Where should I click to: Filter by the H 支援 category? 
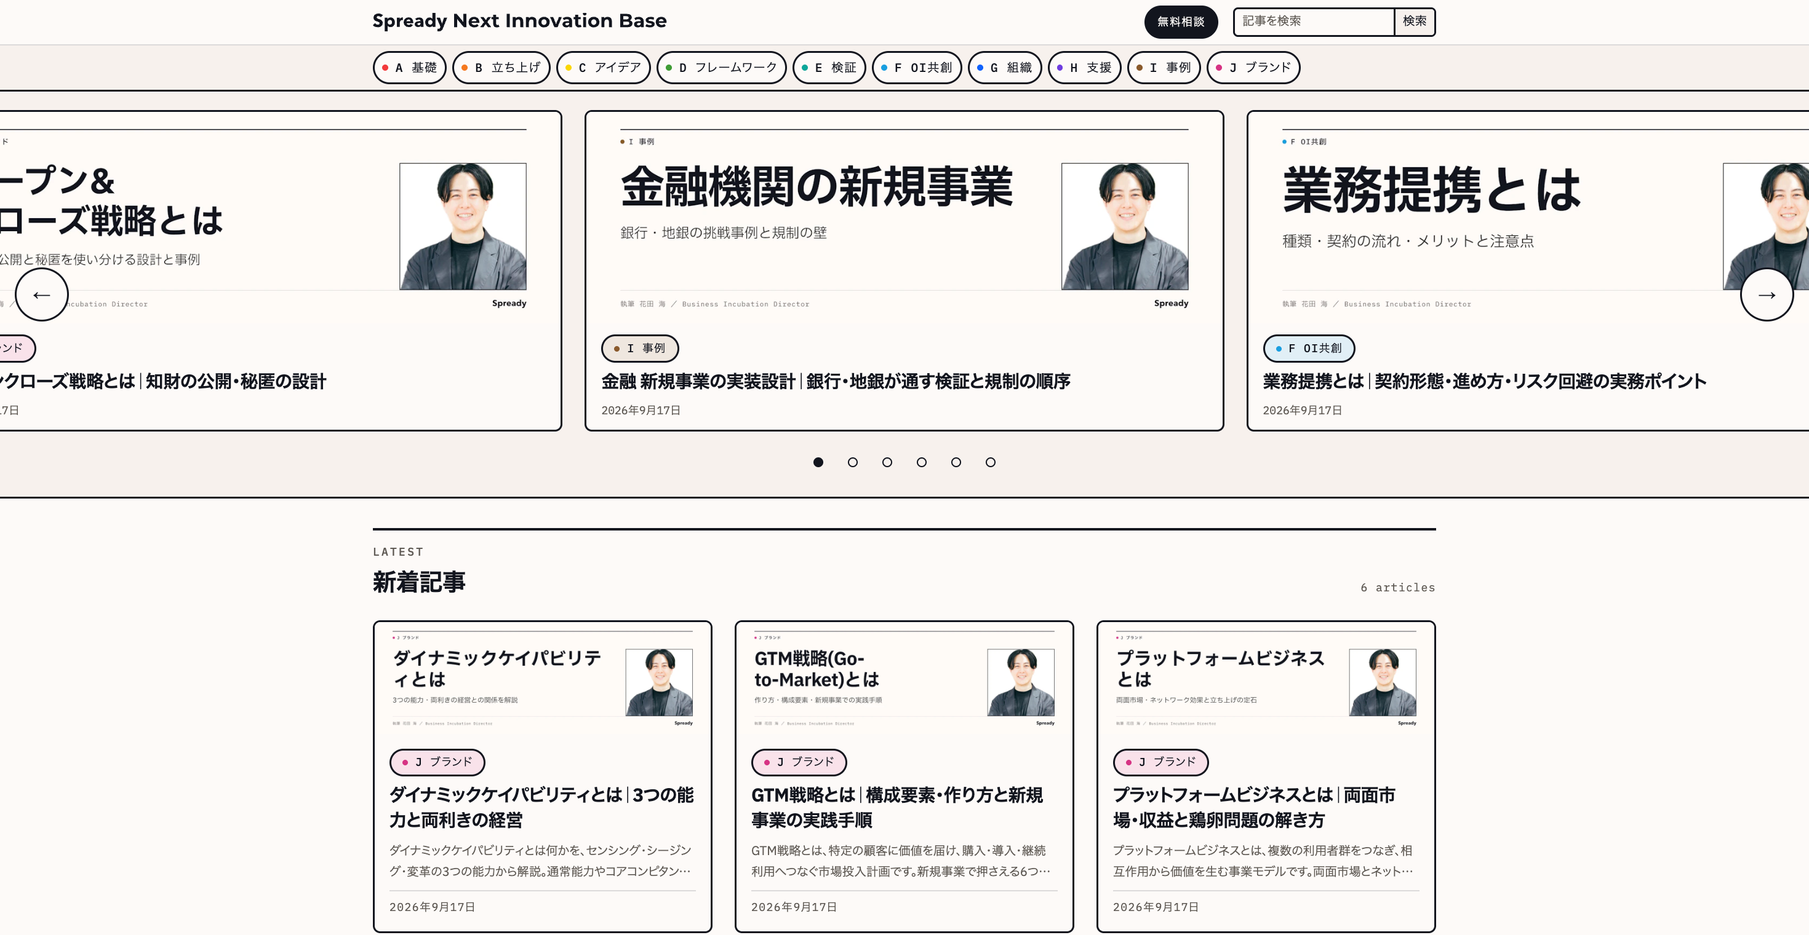tap(1084, 68)
